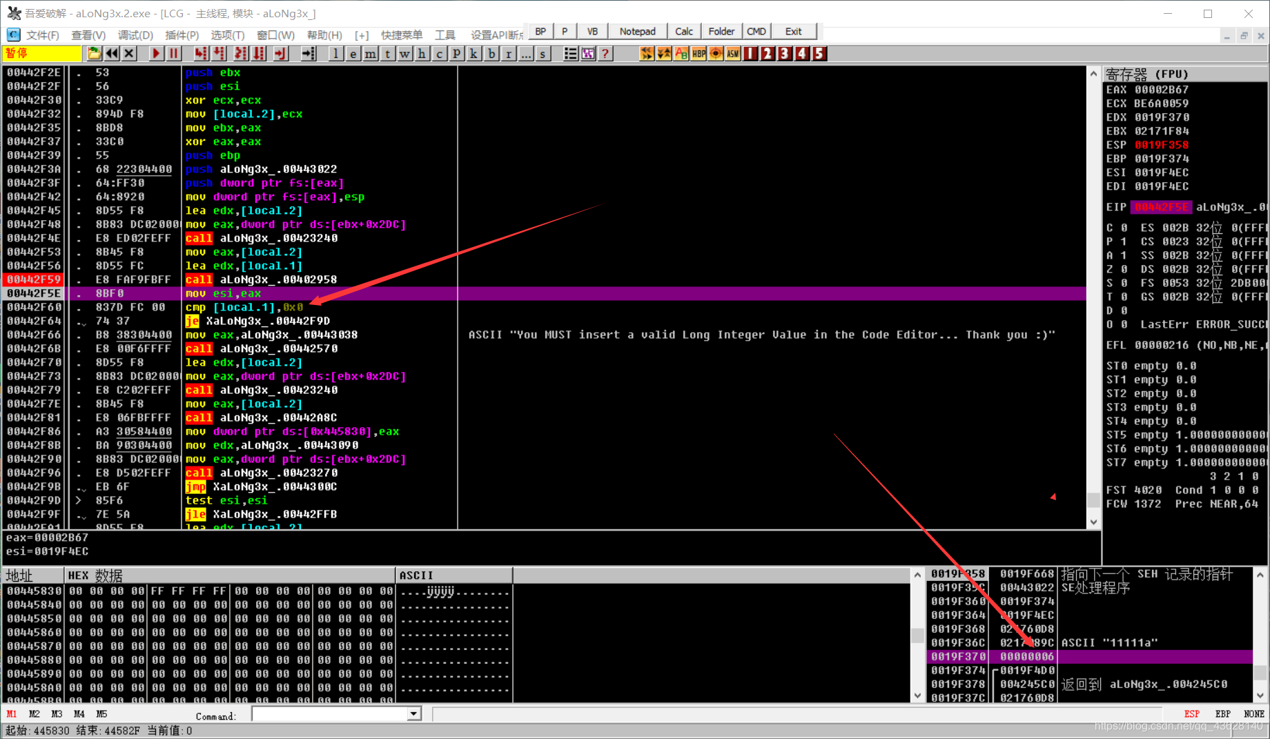Open Call stack 'k' button

coord(473,53)
